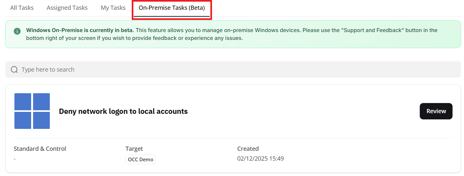Screen dimensions: 464x176
Task: Click the Created column label
Action: pos(248,149)
